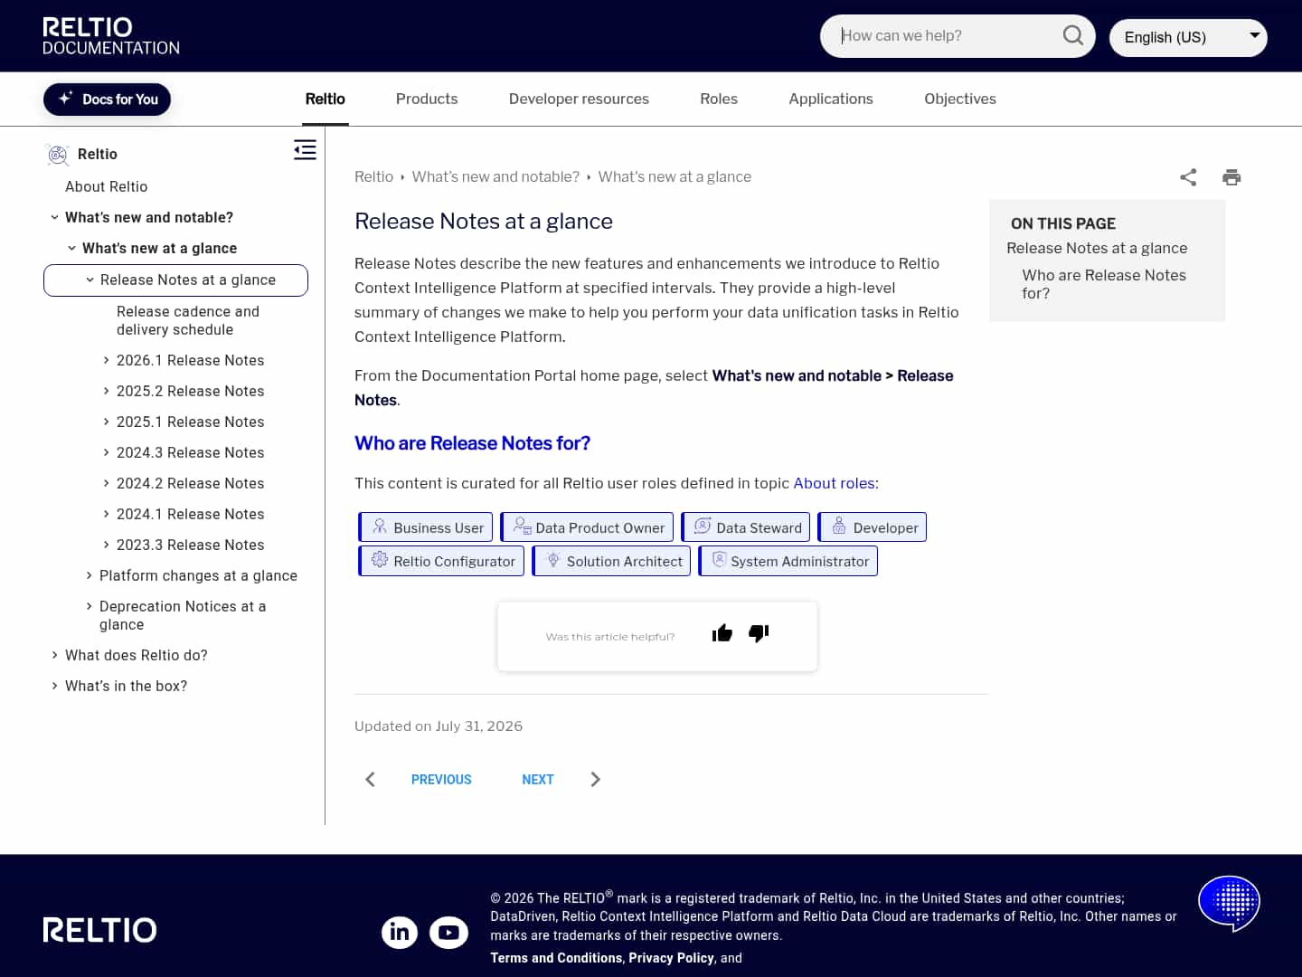1302x977 pixels.
Task: Click the Who are Release Notes for? heading
Action: pyautogui.click(x=472, y=443)
